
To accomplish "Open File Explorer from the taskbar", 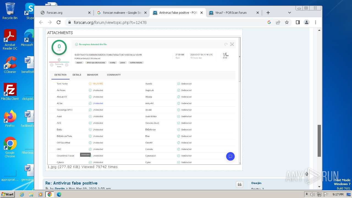I will pos(31,194).
